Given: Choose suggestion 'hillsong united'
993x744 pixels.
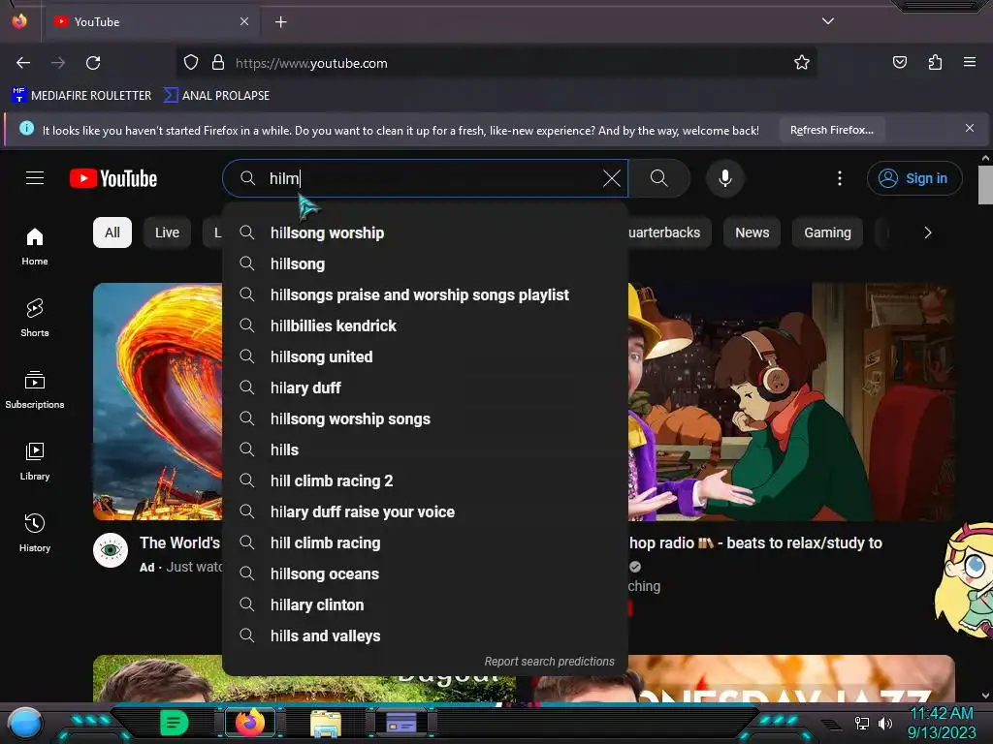Looking at the screenshot, I should 425,356.
